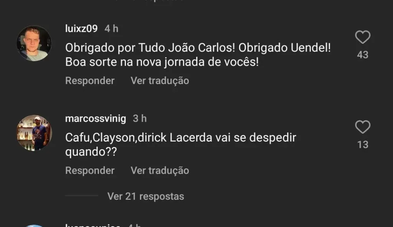393x227 pixels.
Task: Expand Ver 21 respostas replies
Action: click(145, 196)
